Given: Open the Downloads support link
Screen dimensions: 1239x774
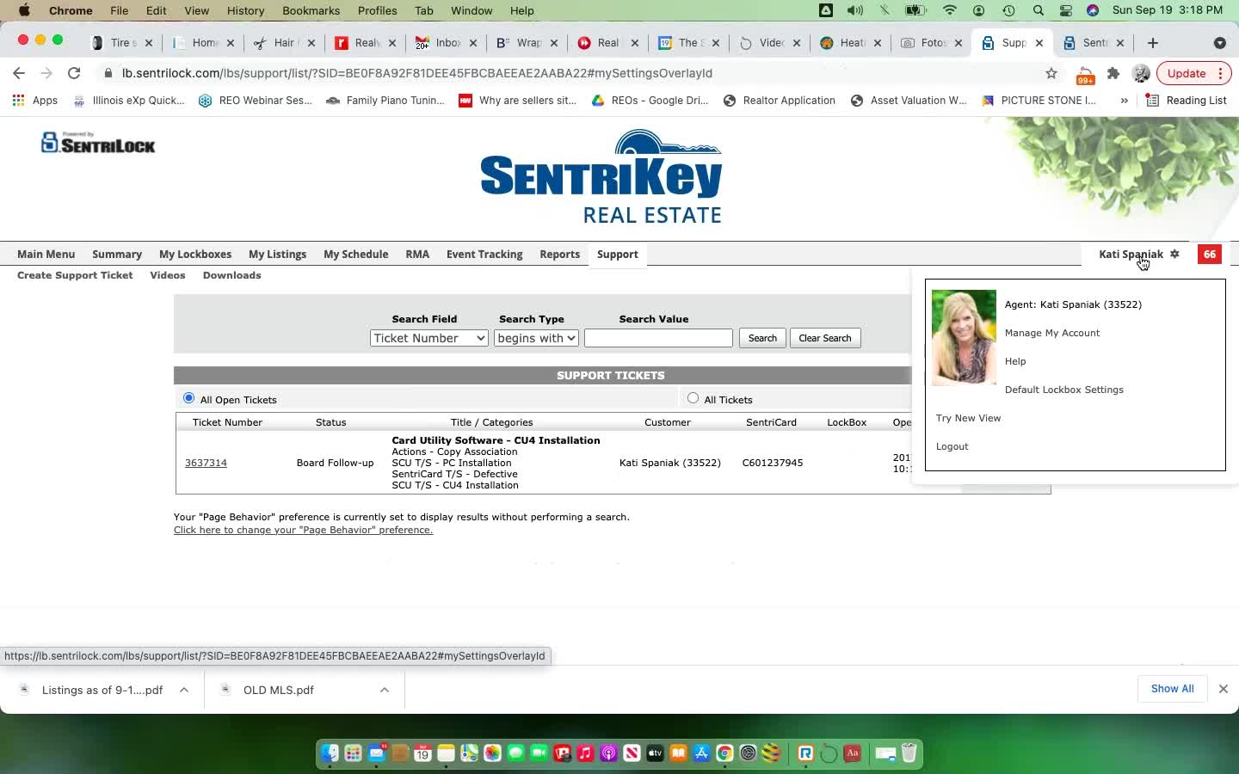Looking at the screenshot, I should point(231,275).
